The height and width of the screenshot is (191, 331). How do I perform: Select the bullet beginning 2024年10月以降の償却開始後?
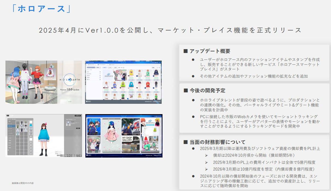point(260,181)
